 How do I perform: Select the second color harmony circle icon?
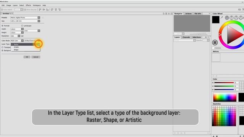pyautogui.click(x=231, y=18)
